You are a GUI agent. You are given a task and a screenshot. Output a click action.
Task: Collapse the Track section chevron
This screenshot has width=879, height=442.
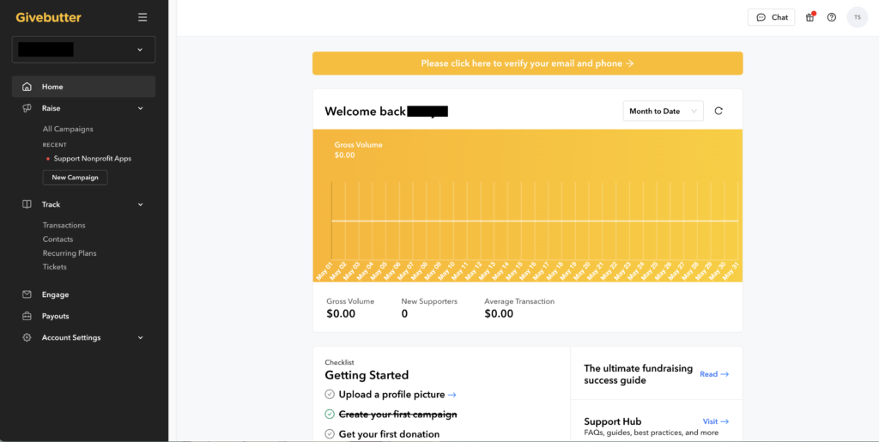141,204
